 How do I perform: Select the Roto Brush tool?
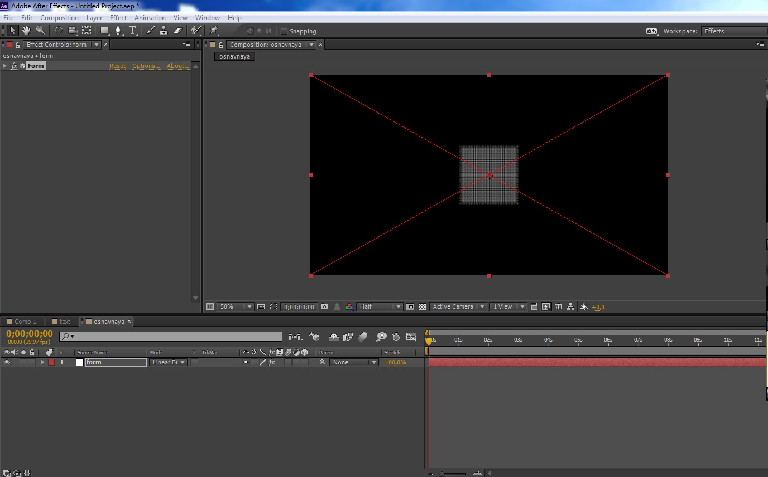pos(196,31)
